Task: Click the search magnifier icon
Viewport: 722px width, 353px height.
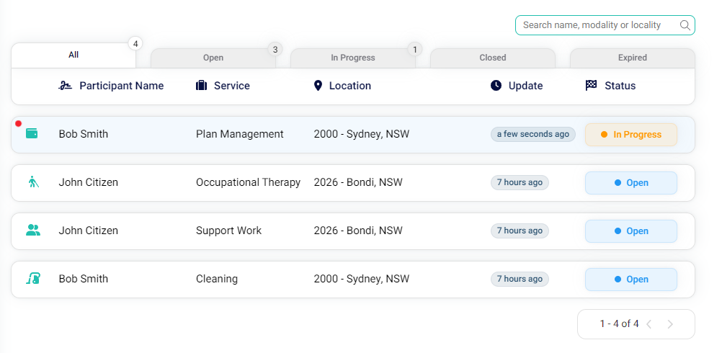Action: 685,24
